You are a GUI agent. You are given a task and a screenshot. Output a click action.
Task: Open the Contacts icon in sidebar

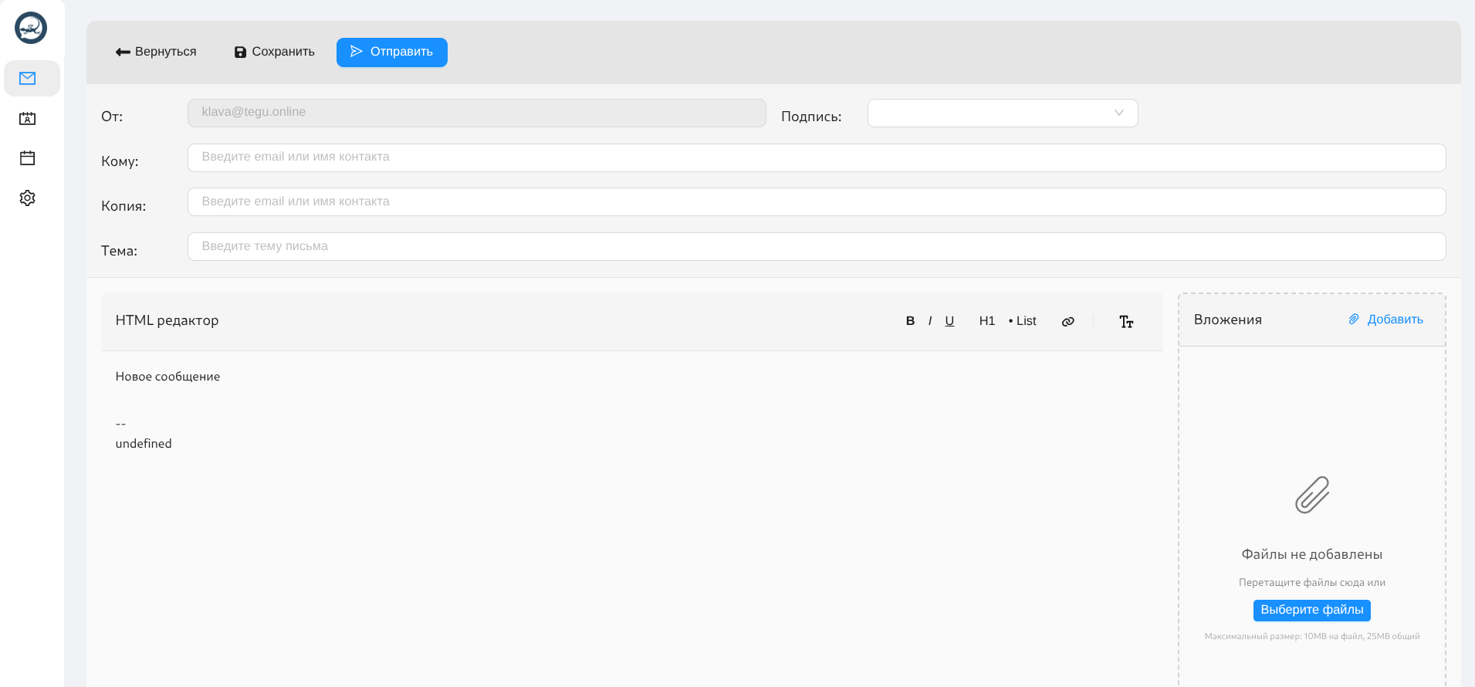tap(28, 119)
